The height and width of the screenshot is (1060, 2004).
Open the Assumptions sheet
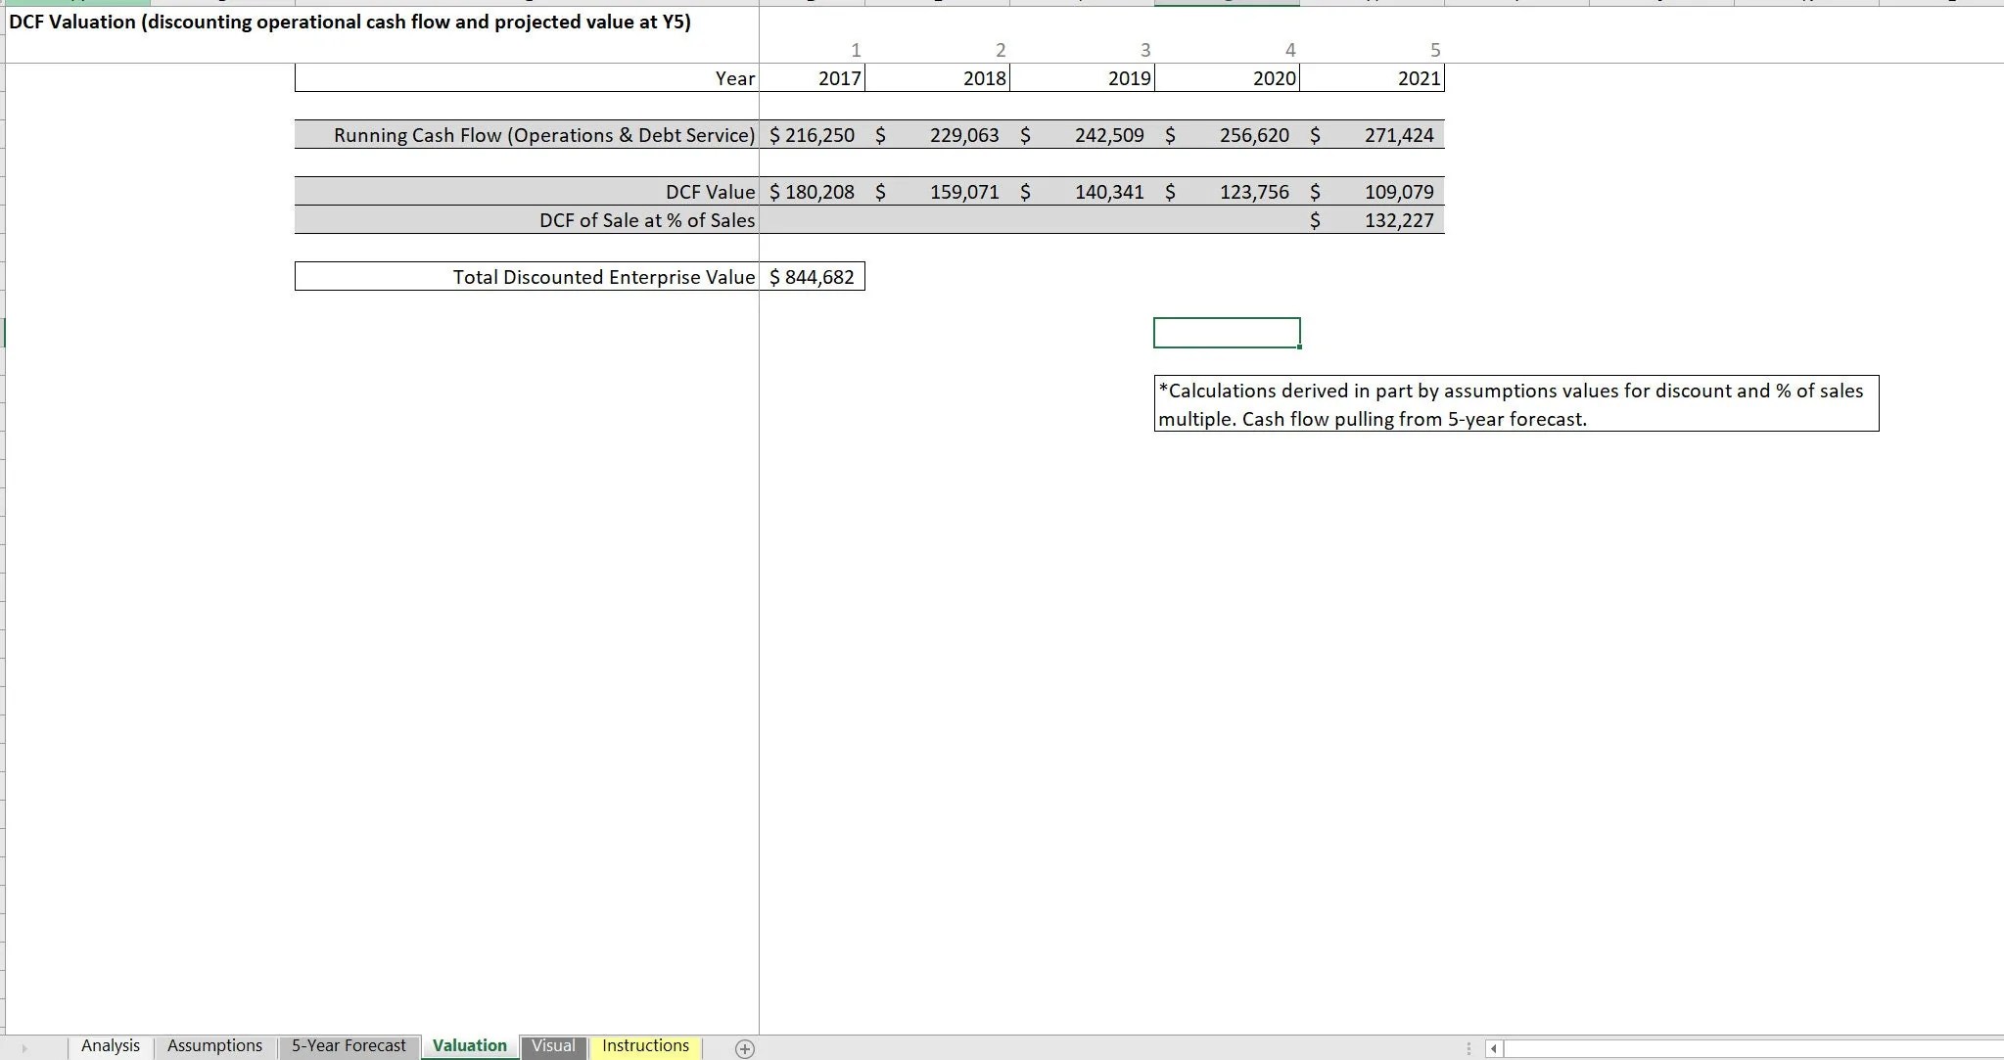pos(213,1045)
